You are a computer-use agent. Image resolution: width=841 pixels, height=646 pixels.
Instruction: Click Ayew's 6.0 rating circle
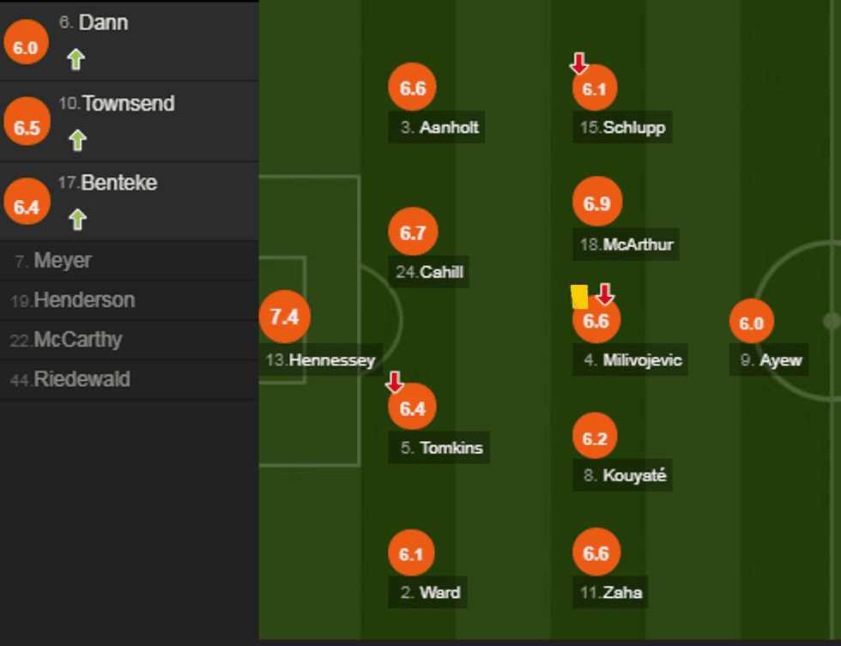click(x=752, y=323)
